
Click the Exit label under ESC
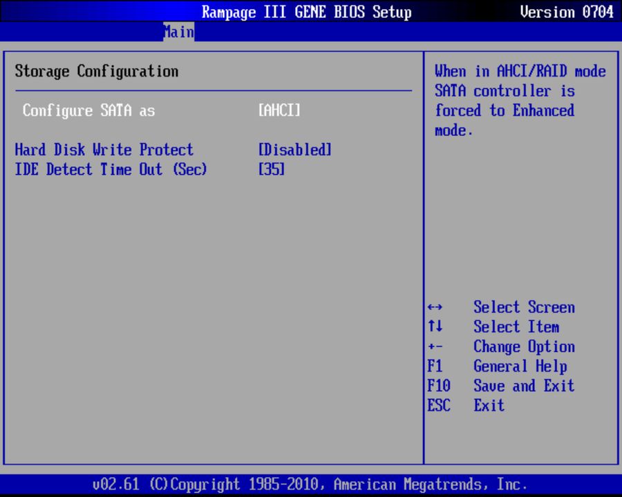(489, 405)
